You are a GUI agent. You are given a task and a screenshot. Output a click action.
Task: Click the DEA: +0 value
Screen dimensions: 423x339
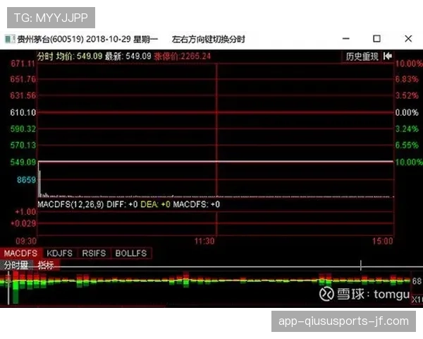pos(155,204)
